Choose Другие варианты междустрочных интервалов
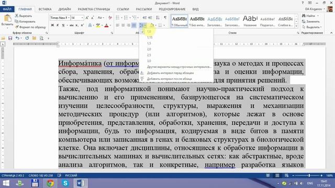This screenshot has width=335, height=188. click(176, 67)
